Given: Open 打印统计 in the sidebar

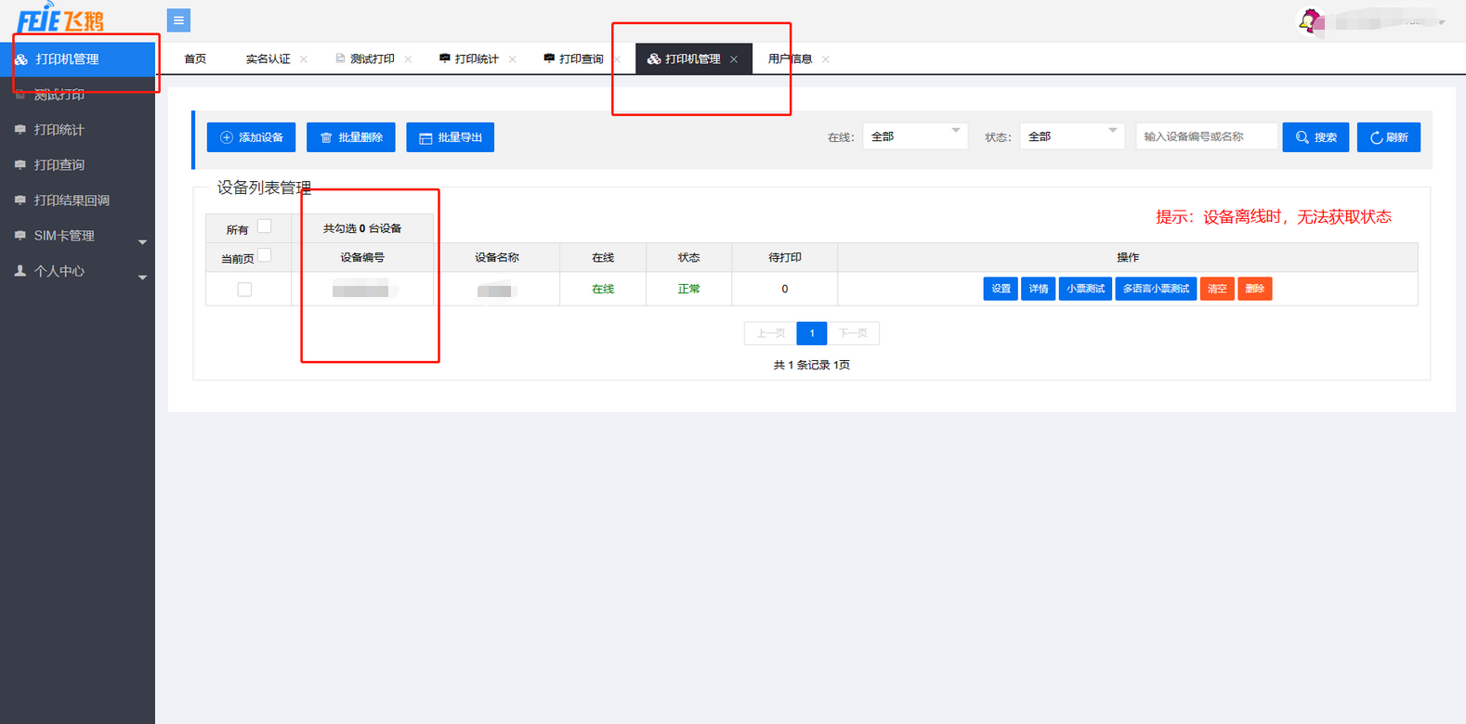Looking at the screenshot, I should pos(59,130).
